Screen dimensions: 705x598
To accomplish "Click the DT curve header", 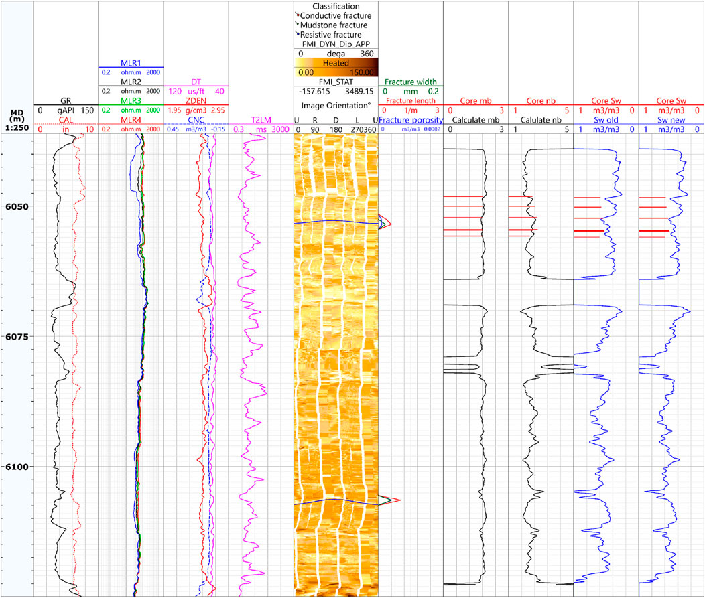I will click(196, 82).
